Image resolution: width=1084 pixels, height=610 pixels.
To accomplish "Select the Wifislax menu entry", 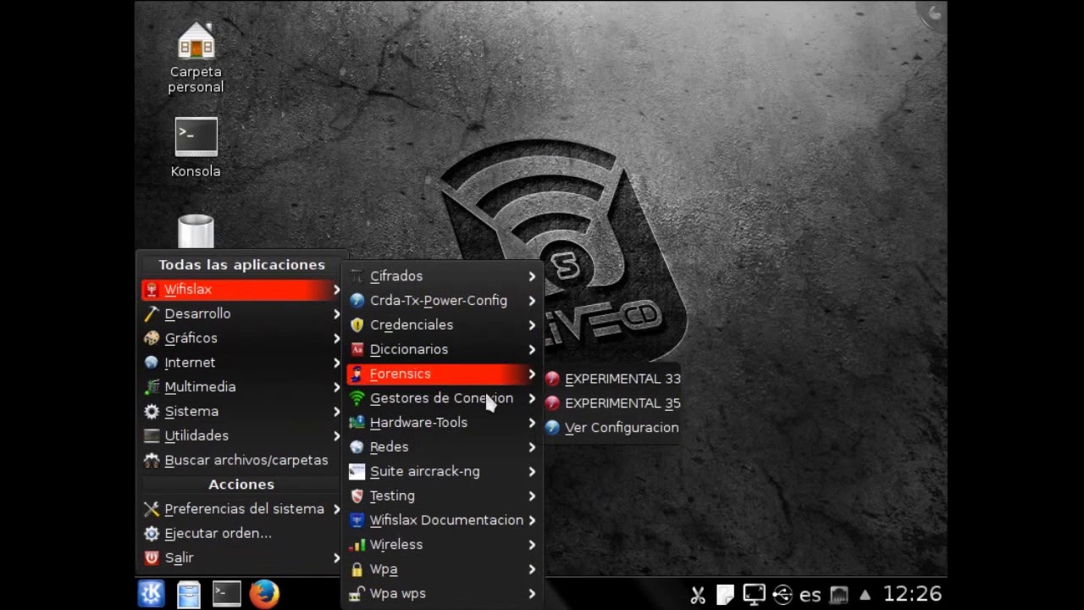I will point(241,290).
